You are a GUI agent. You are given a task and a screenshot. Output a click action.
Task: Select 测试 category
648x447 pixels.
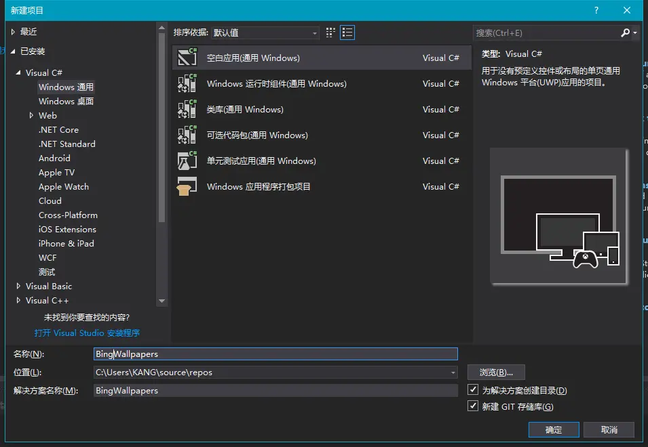click(47, 272)
